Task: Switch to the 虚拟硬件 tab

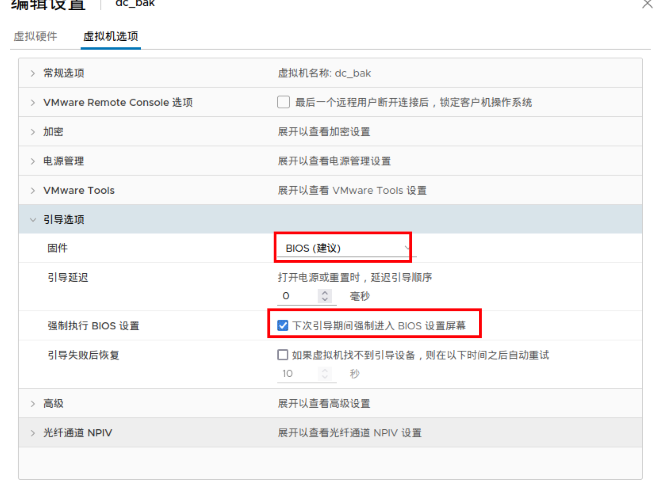Action: pyautogui.click(x=35, y=36)
